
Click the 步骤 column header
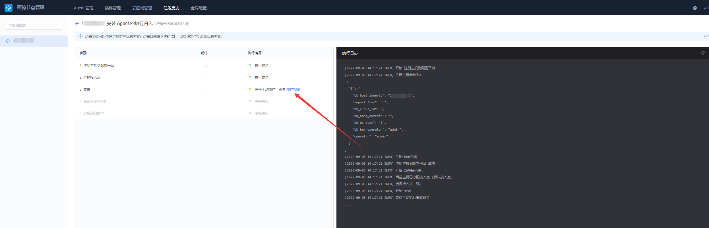tap(83, 53)
